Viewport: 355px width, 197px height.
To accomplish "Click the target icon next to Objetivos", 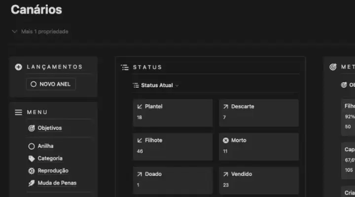I will pyautogui.click(x=32, y=128).
